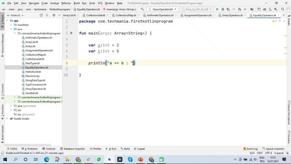Open the AVD Manager phone icon
The width and height of the screenshot is (291, 164).
pos(270,9)
